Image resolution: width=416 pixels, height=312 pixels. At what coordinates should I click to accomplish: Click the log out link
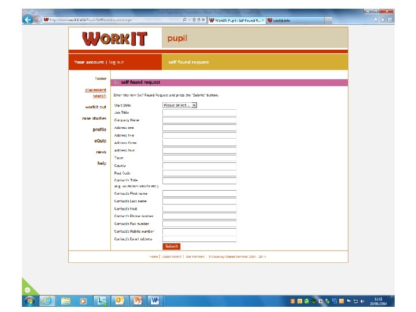coord(117,62)
